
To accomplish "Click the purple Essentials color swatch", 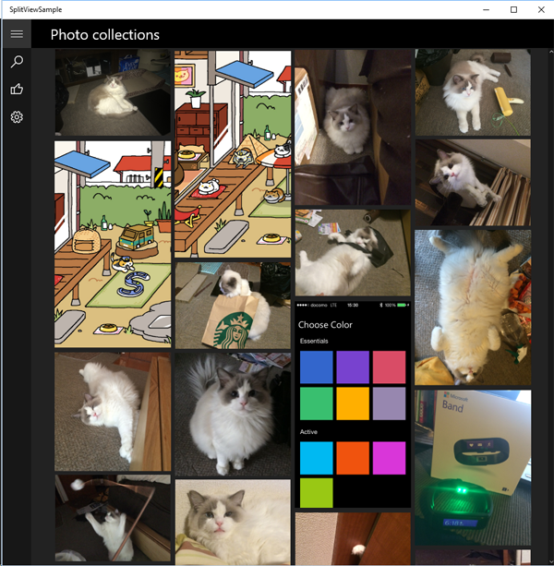I will (353, 367).
